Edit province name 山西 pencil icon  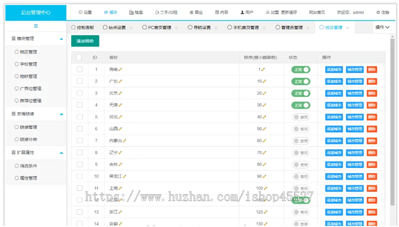coord(120,129)
